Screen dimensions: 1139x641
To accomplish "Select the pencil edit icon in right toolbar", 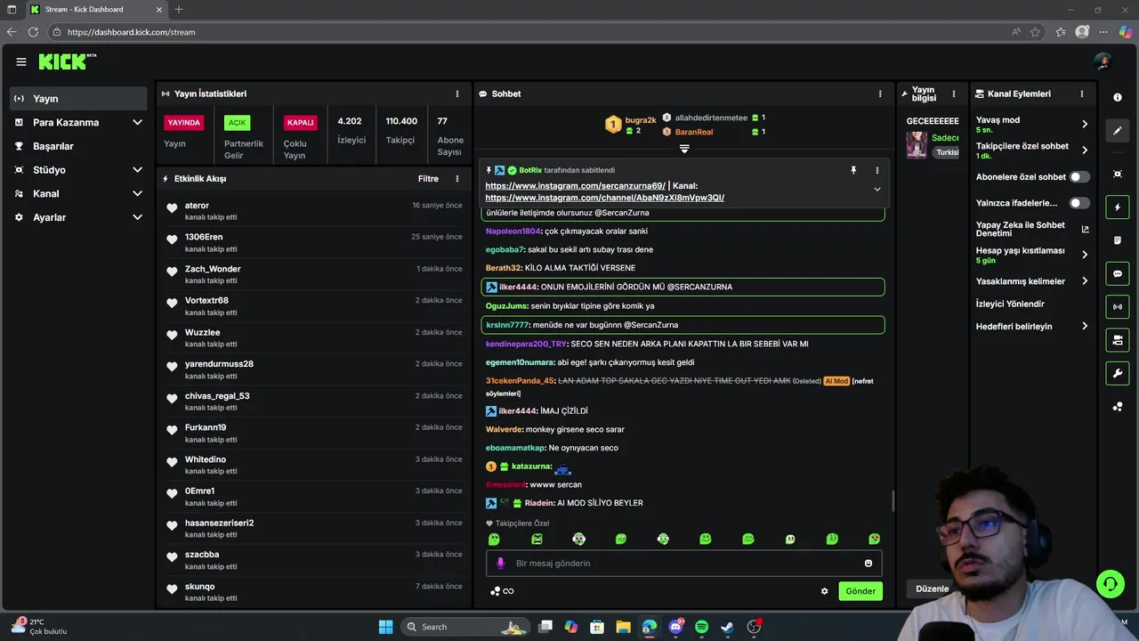I will (x=1118, y=131).
